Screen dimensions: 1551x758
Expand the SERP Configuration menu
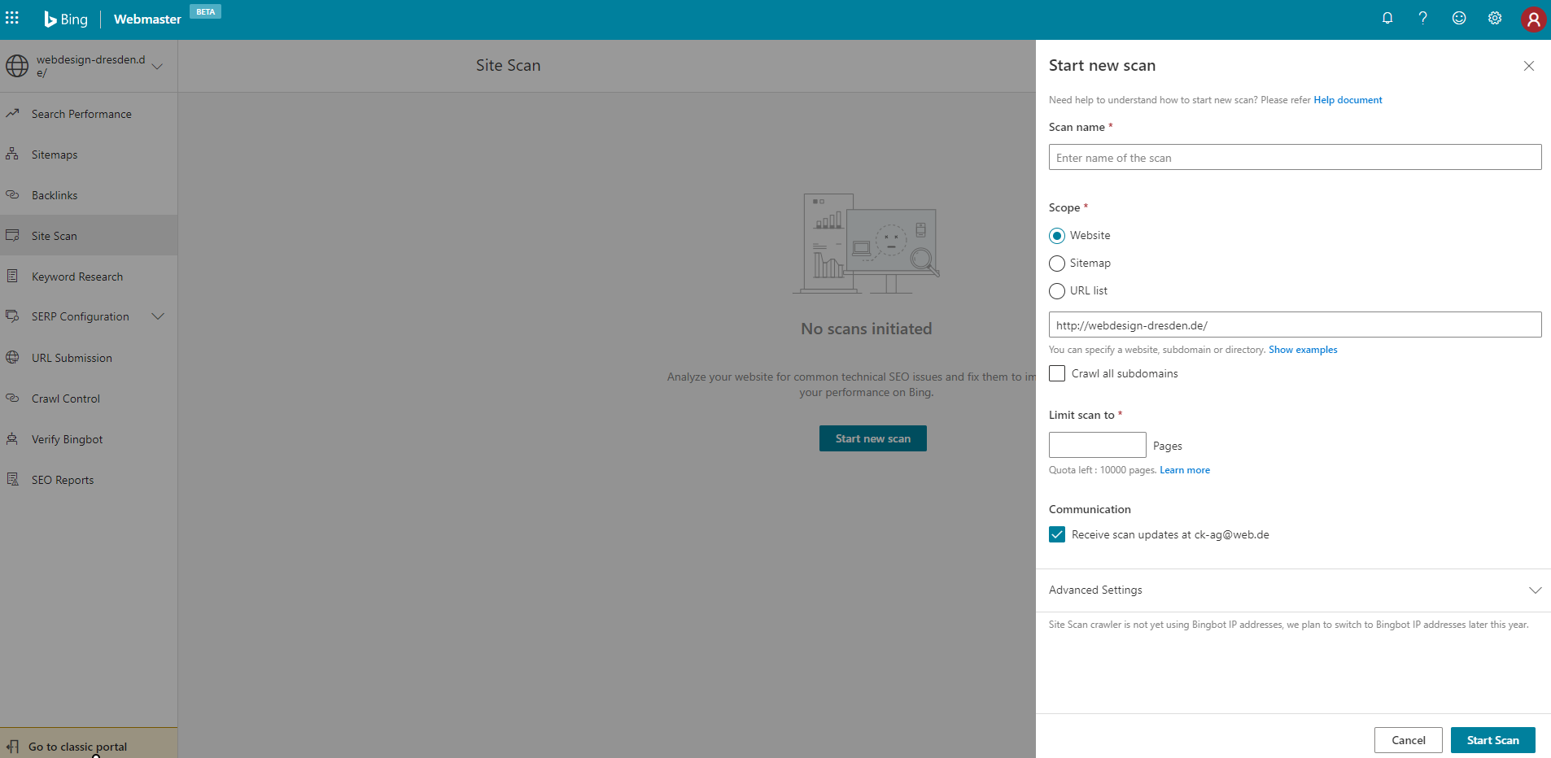[158, 316]
